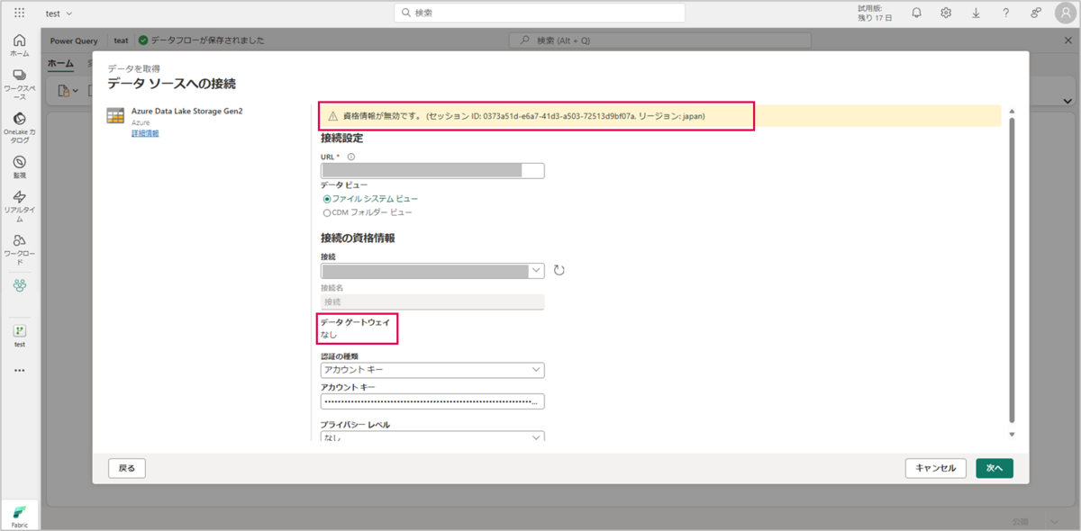Open the authentication kind dropdown

432,370
